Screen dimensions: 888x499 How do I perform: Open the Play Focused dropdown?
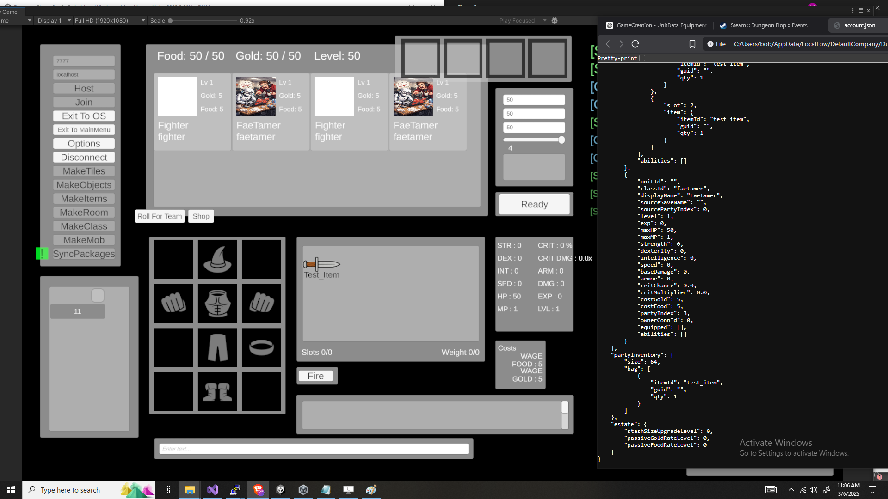click(523, 21)
